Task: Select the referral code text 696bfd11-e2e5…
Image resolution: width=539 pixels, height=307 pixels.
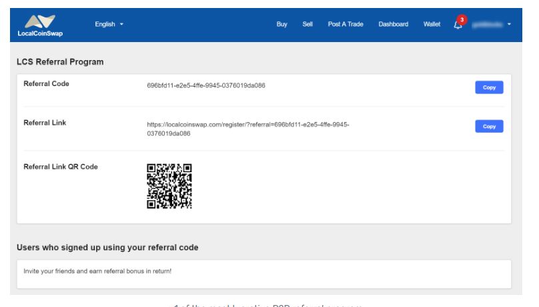Action: tap(206, 85)
